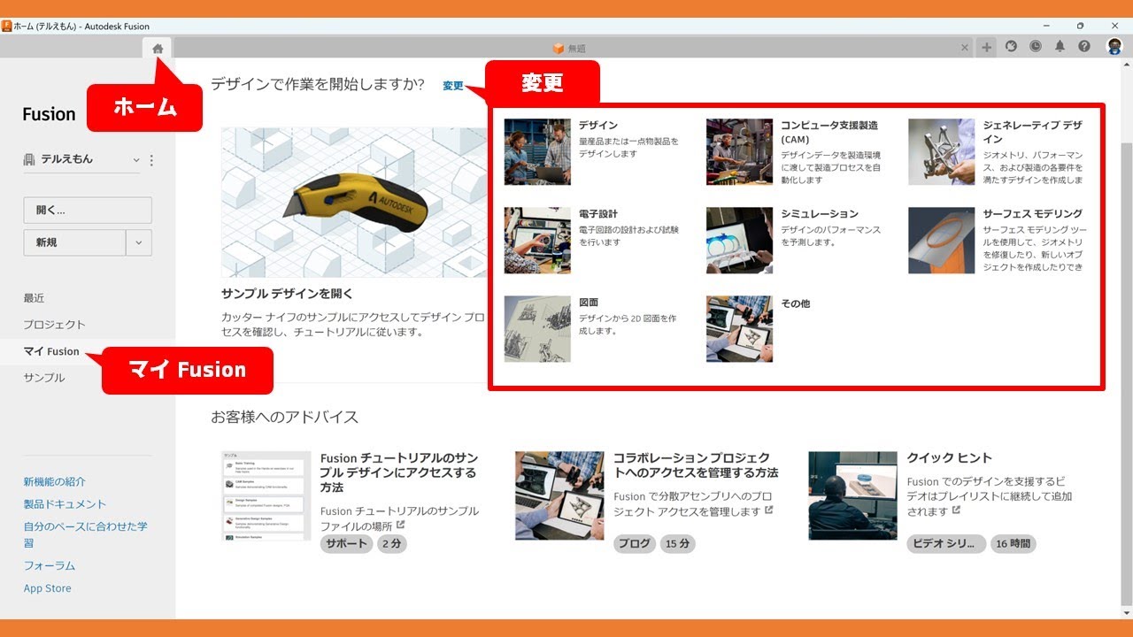Click the サポート tag
This screenshot has width=1133, height=637.
346,544
